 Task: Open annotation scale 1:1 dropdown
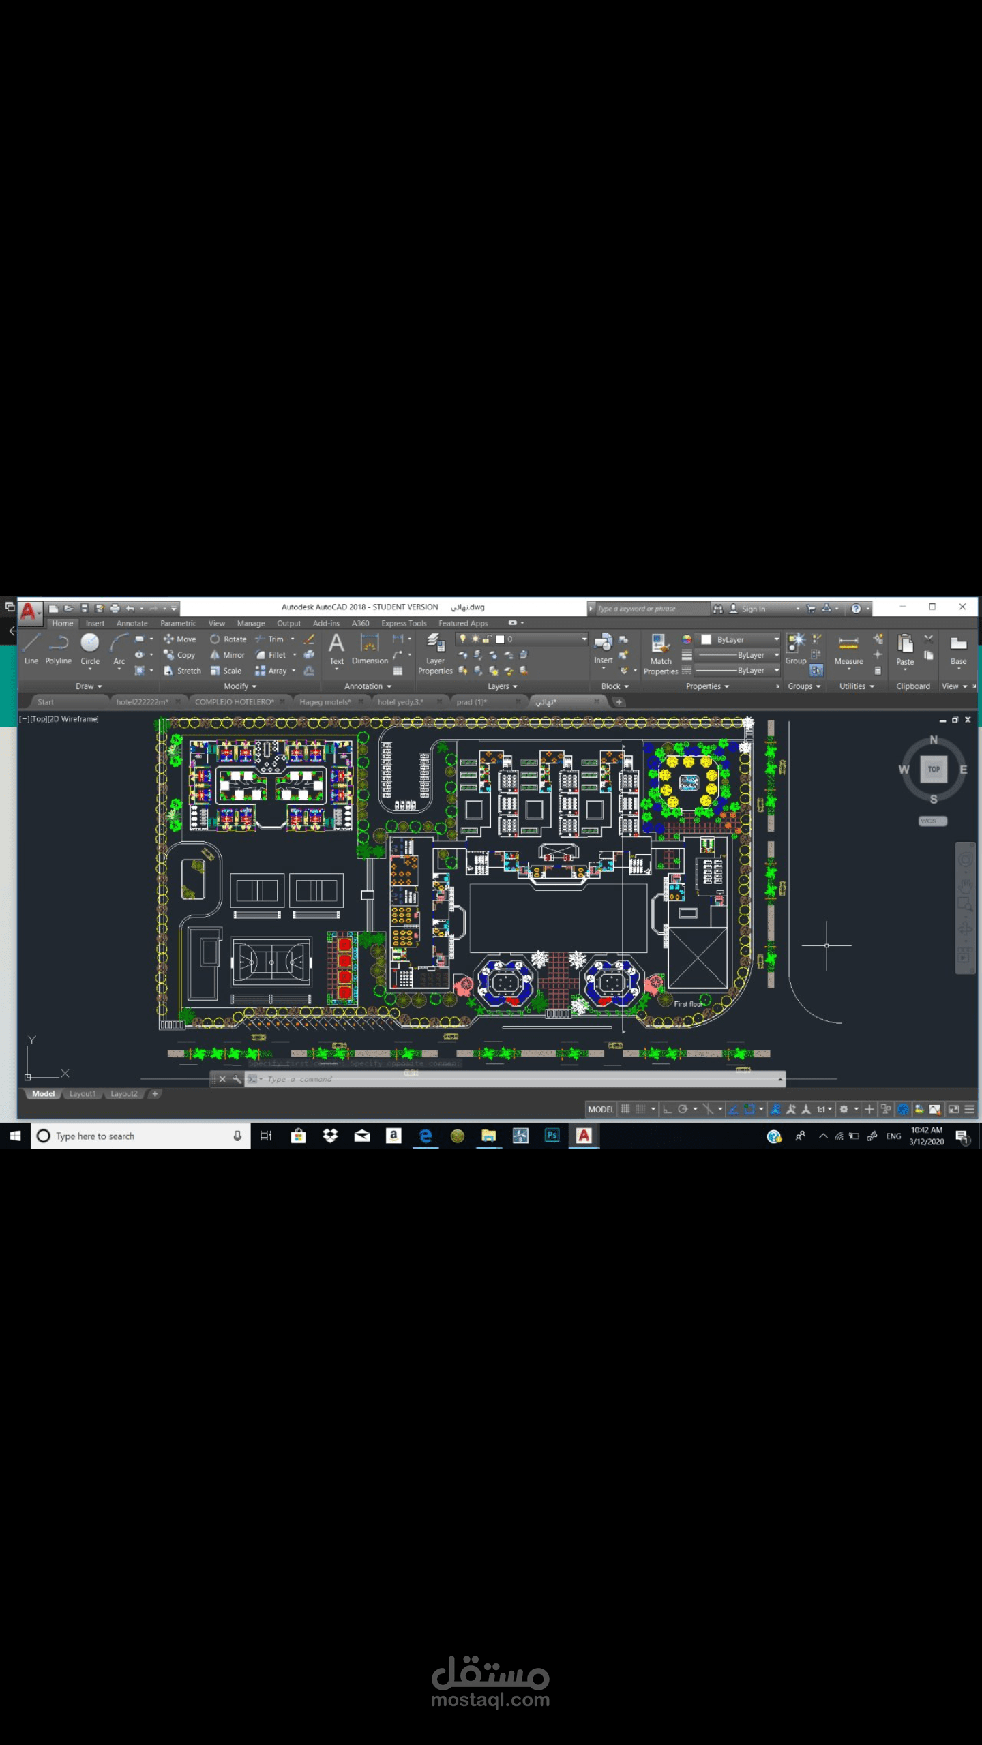(824, 1109)
